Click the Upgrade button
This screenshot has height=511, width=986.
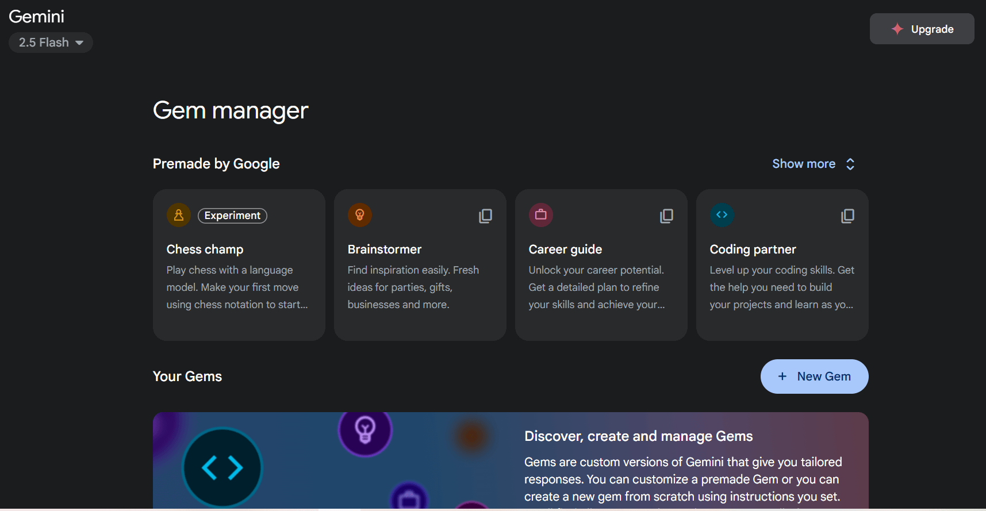[x=922, y=29]
